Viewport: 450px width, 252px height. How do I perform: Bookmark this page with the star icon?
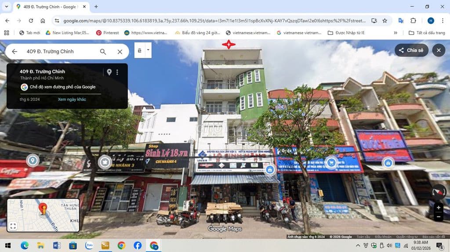coord(385,21)
